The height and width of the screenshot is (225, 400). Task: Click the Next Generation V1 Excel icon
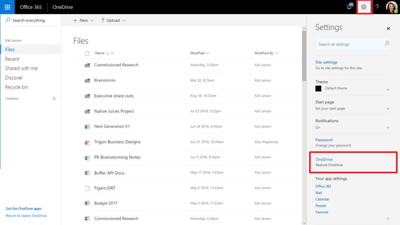(87, 126)
